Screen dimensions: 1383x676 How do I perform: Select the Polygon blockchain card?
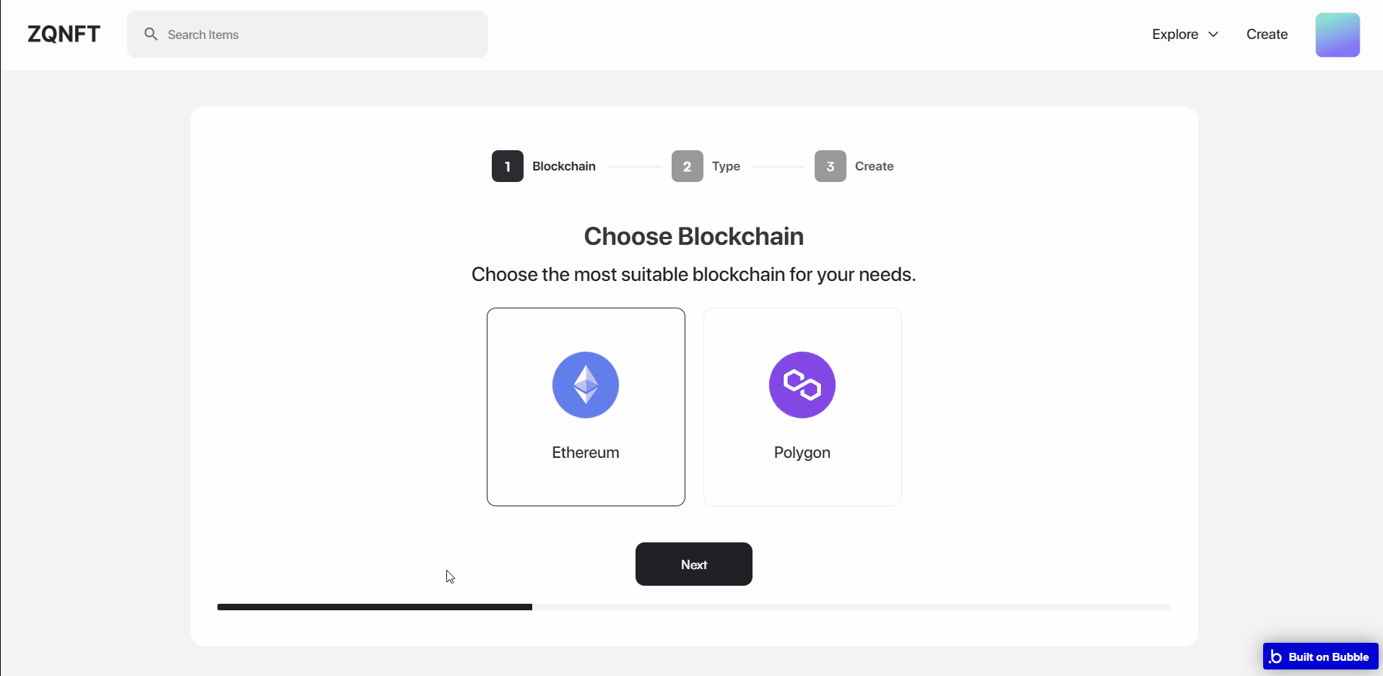tap(802, 407)
